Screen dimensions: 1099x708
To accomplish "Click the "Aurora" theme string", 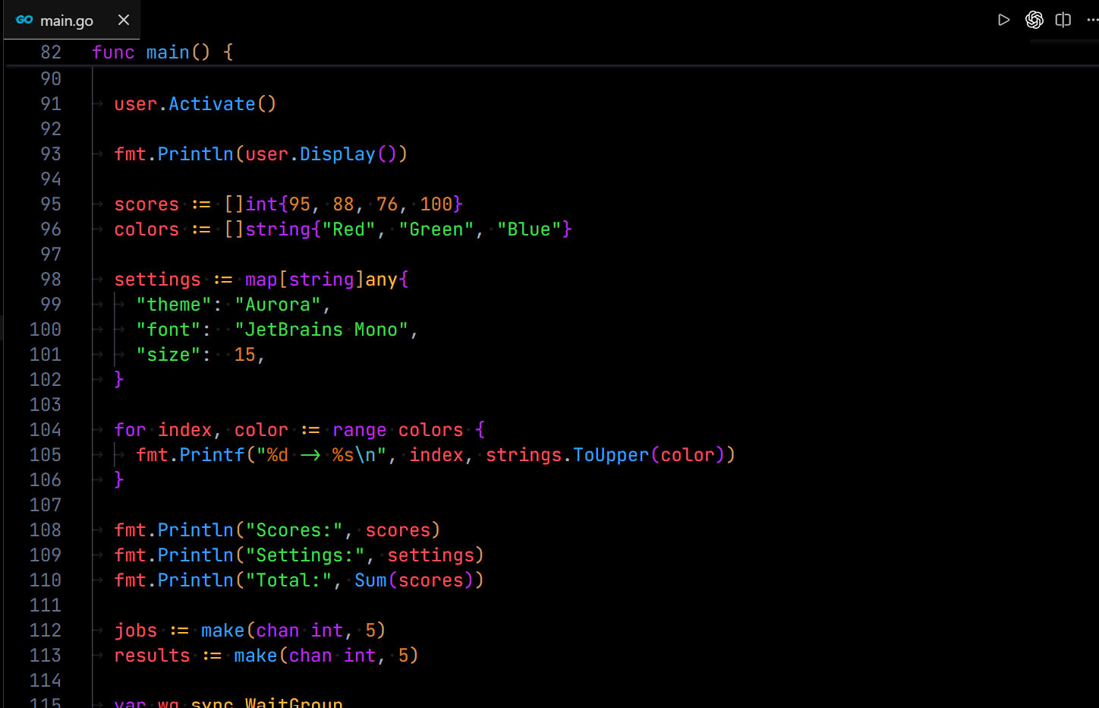I will pos(278,305).
